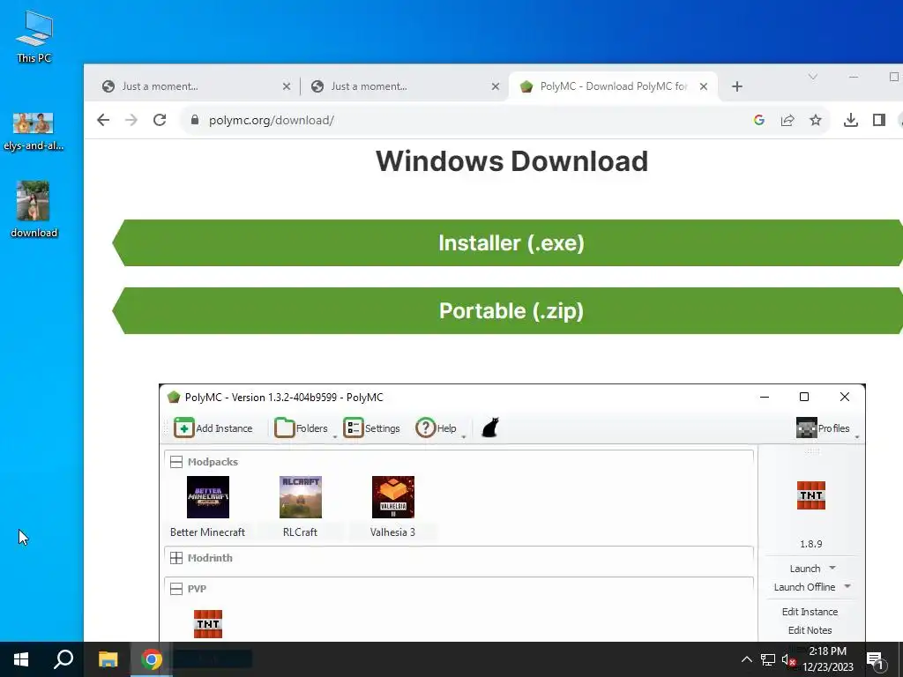Open Windows search from the taskbar

(63, 659)
